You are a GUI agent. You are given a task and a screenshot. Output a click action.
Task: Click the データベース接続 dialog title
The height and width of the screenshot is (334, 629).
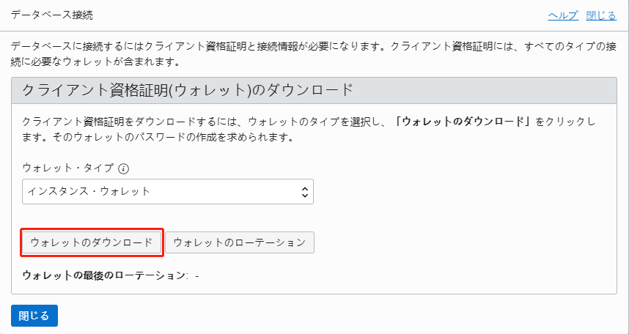tap(52, 15)
